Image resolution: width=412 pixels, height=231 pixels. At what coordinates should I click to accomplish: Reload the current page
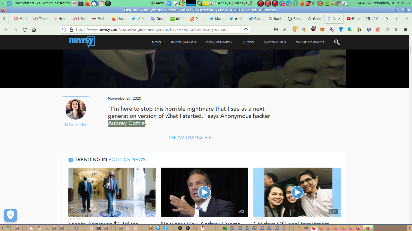pyautogui.click(x=25, y=30)
